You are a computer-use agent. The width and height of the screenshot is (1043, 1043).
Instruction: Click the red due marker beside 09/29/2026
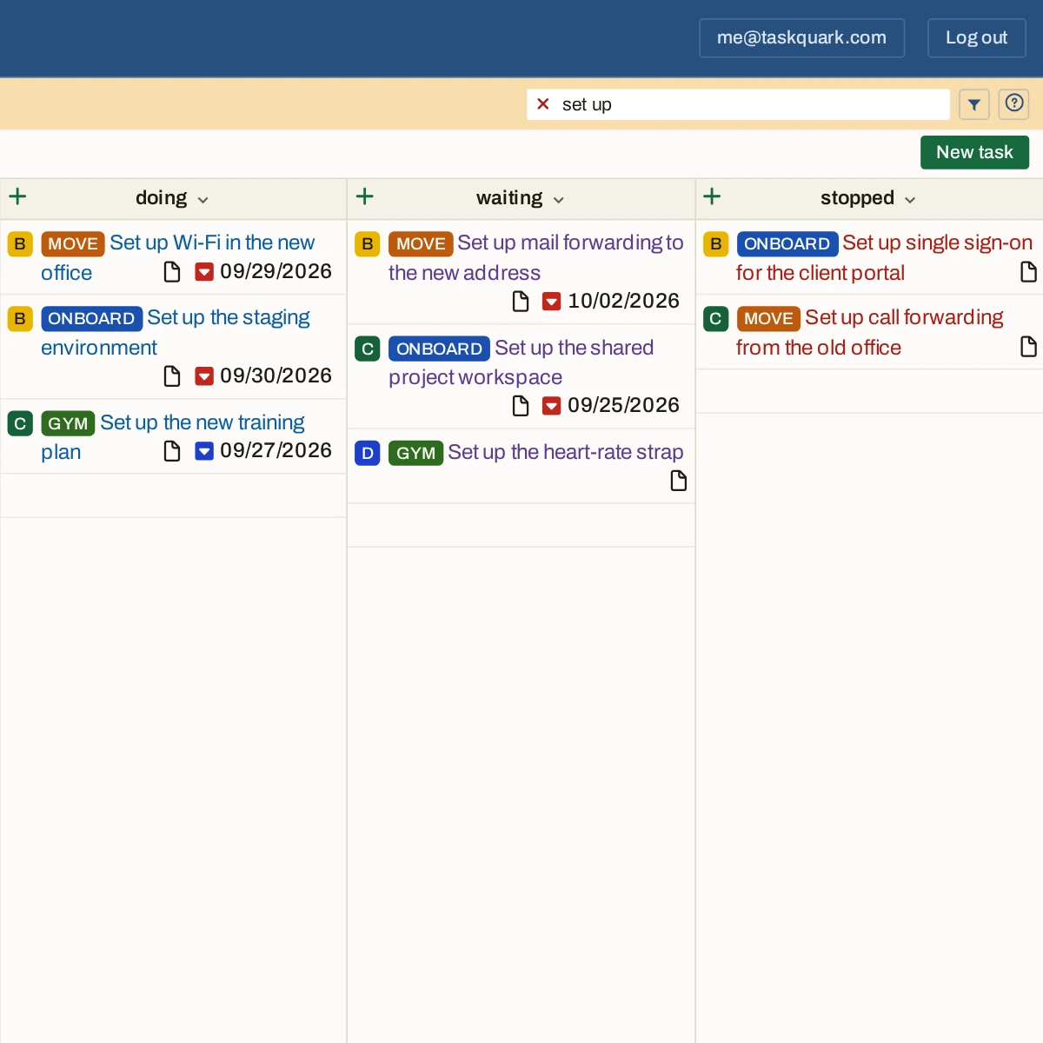point(204,272)
